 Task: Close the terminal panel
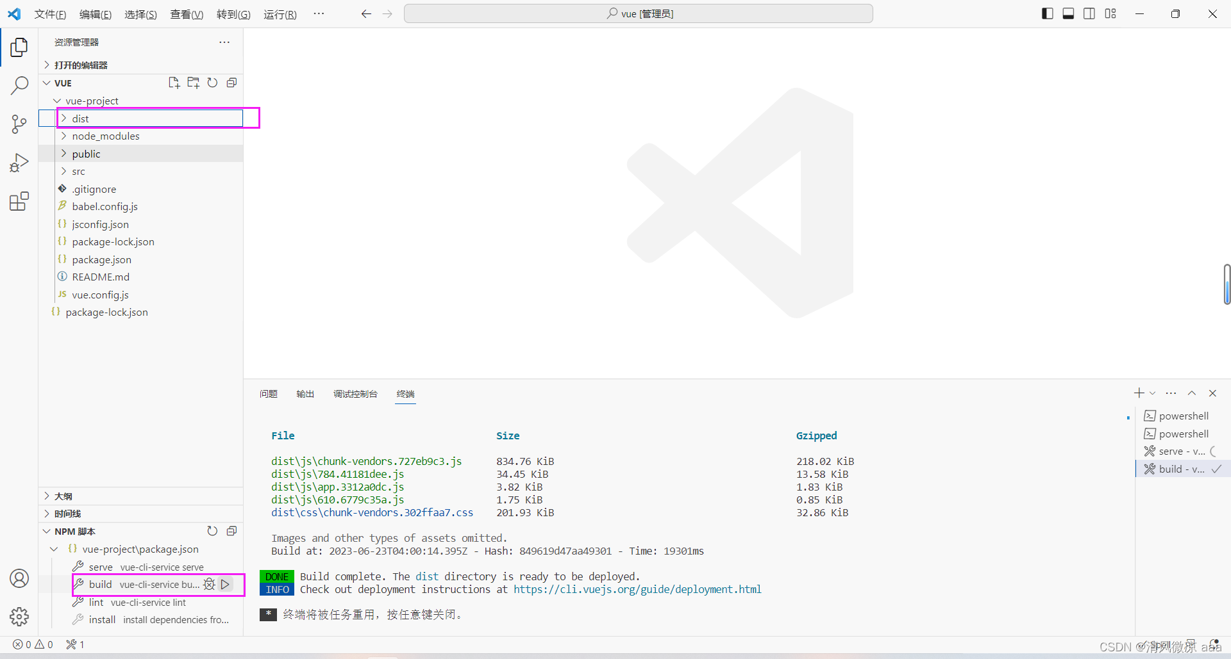coord(1212,393)
